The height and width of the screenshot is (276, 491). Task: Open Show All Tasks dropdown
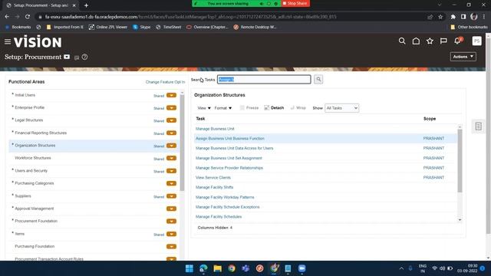click(341, 108)
